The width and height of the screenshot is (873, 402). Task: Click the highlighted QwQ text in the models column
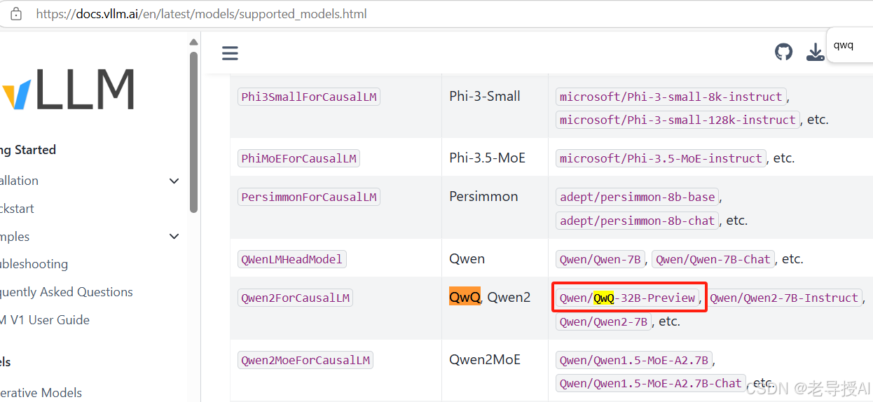coord(465,297)
